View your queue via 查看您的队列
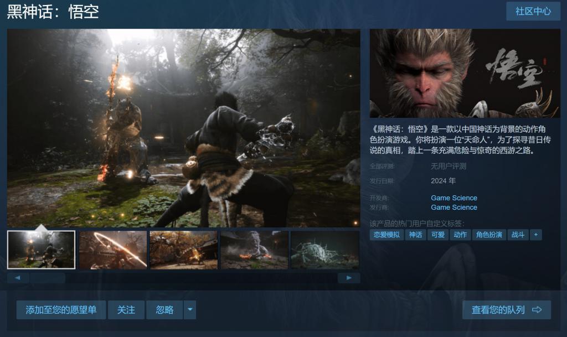 pyautogui.click(x=507, y=310)
